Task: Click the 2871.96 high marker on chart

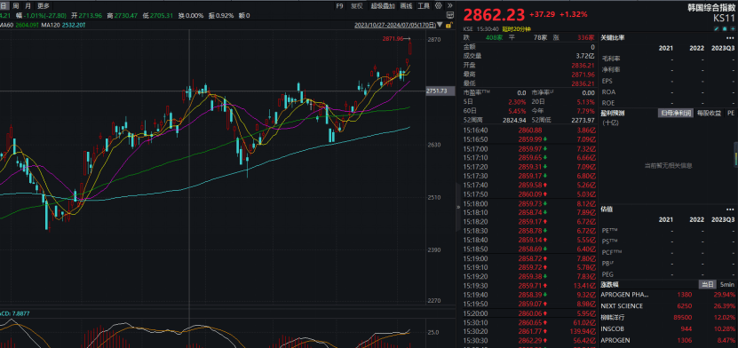Action: click(x=393, y=38)
